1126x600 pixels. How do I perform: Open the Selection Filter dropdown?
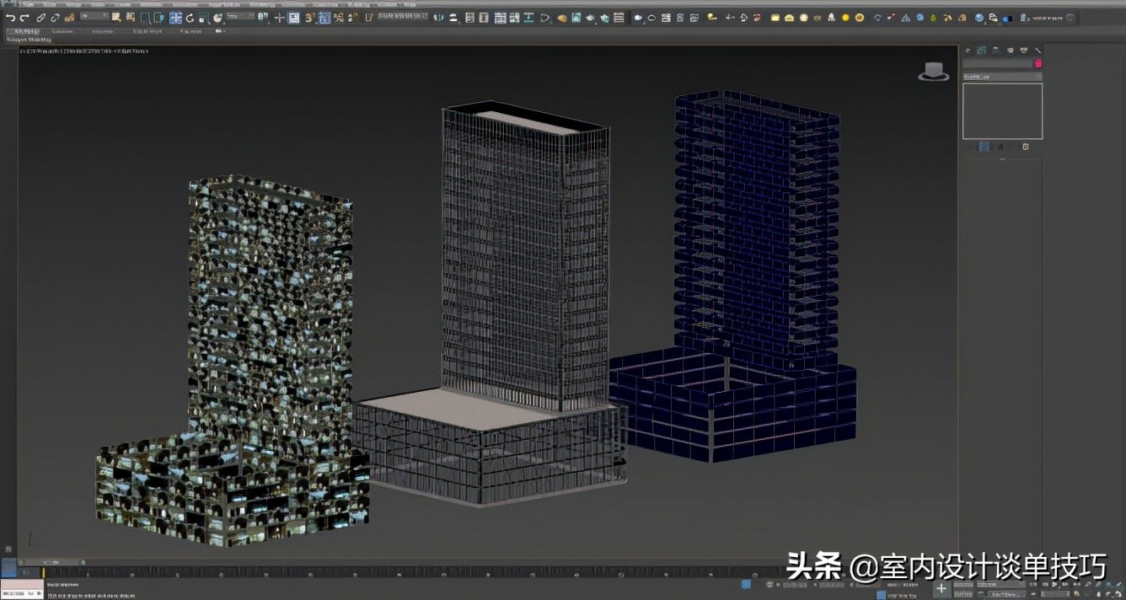click(94, 17)
